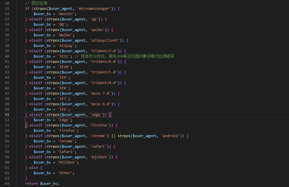Screen dimensions: 289x187
Task: Click the 'android' string
Action: click(170, 136)
